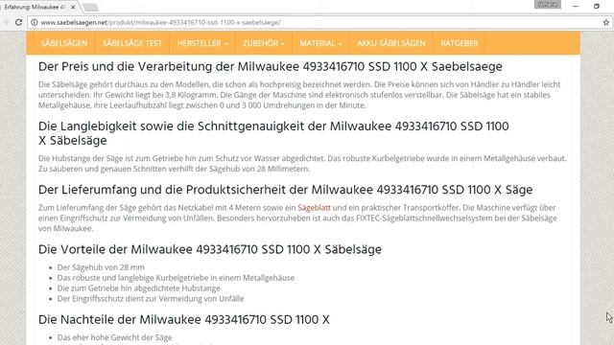The width and height of the screenshot is (614, 345).
Task: Click heading 'Der Lieferumfang und die Produktsicherheit'
Action: (286, 190)
